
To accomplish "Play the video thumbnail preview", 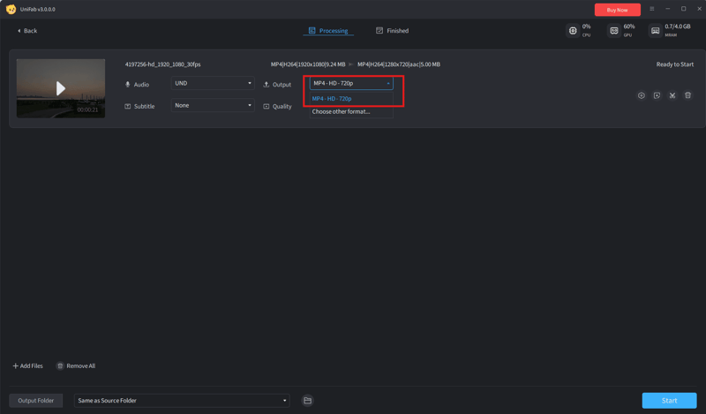I will 60,88.
